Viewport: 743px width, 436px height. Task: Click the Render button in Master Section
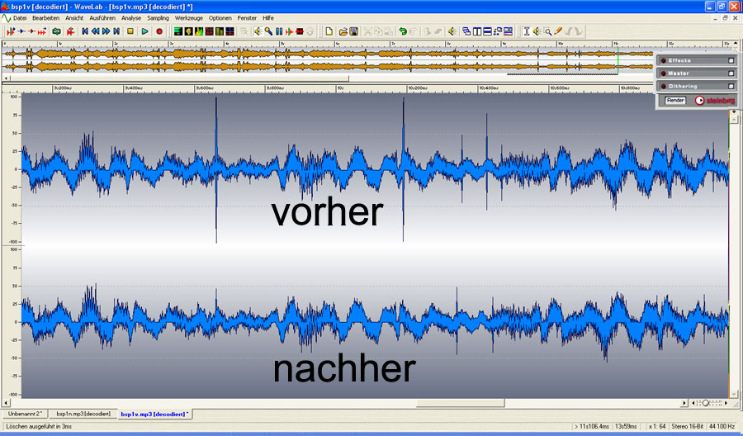(x=674, y=101)
